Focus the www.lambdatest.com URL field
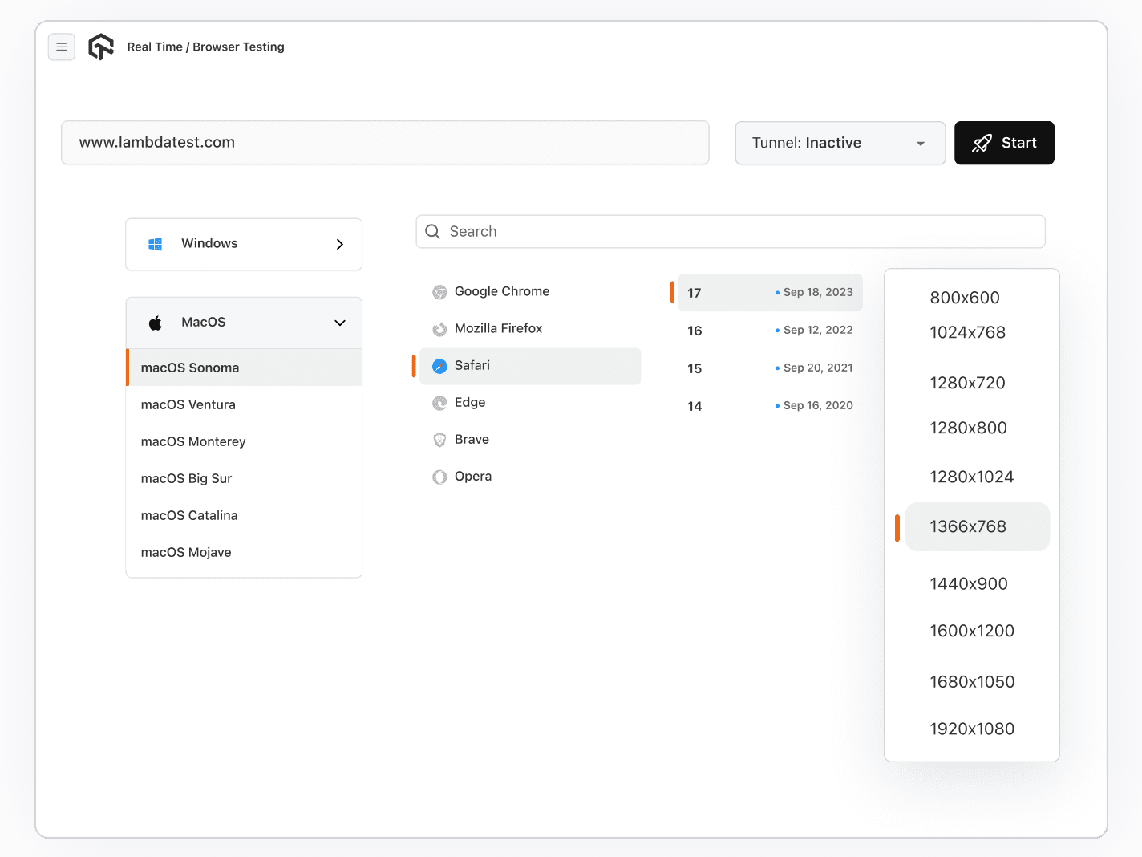 [x=385, y=143]
